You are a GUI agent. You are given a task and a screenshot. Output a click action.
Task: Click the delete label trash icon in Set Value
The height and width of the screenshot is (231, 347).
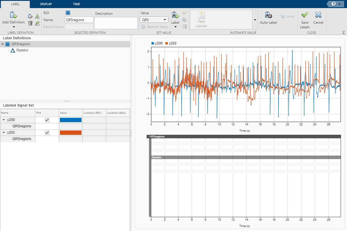point(185,27)
